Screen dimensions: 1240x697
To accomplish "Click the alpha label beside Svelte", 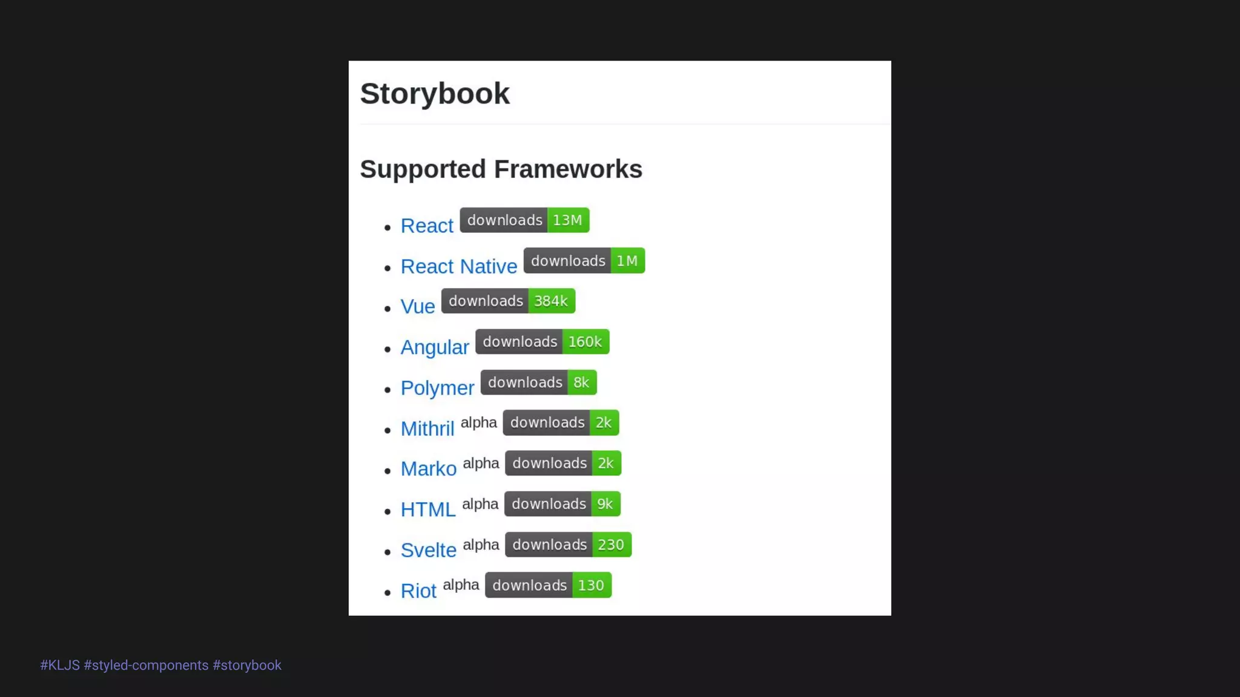I will click(481, 545).
